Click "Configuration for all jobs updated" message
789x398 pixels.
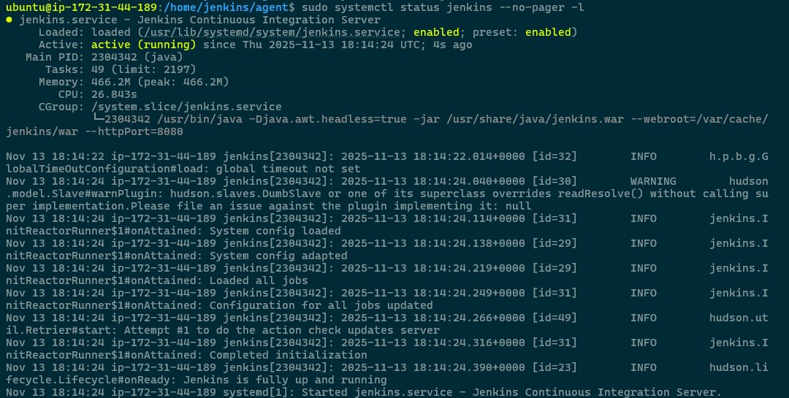321,305
